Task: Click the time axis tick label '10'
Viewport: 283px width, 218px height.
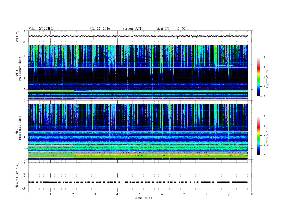Action: point(251,194)
